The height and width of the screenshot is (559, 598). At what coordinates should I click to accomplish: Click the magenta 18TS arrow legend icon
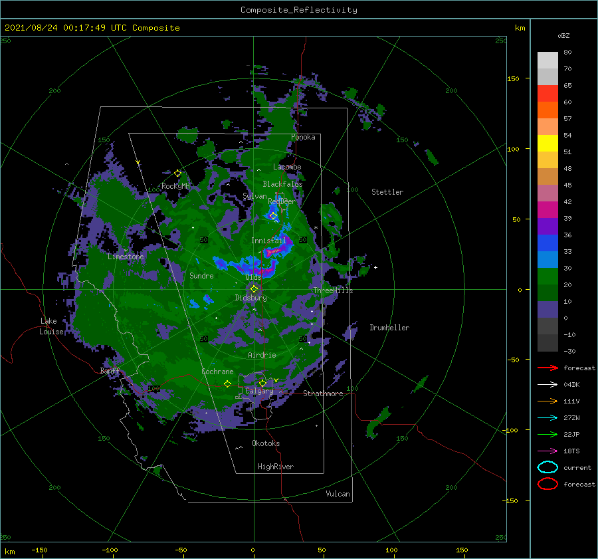pyautogui.click(x=548, y=451)
